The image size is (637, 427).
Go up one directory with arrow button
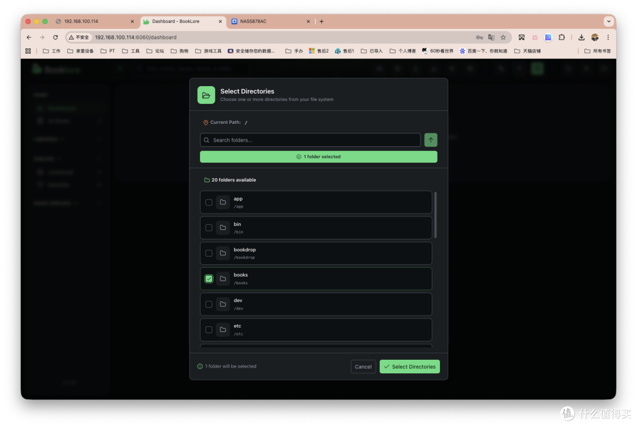(431, 140)
